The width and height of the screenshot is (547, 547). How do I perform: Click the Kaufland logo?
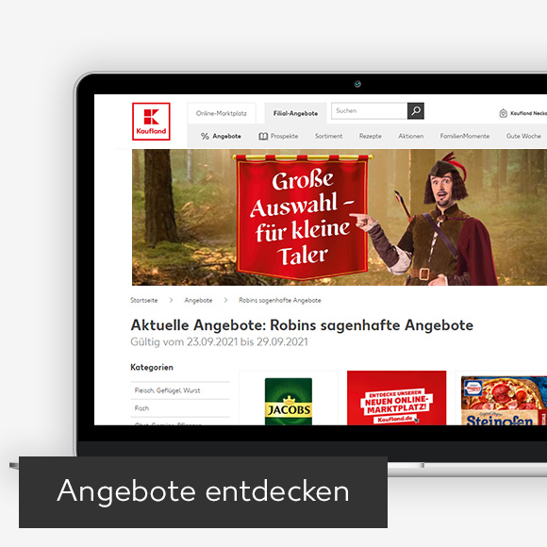pos(151,122)
